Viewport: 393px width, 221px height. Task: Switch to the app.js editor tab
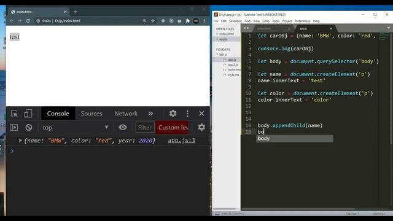click(x=303, y=29)
